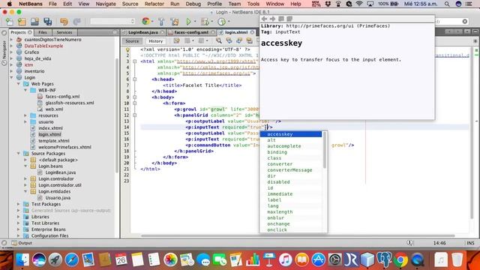Image resolution: width=480 pixels, height=270 pixels.
Task: Select LoginBean.java in the Projects tree
Action: (x=61, y=172)
